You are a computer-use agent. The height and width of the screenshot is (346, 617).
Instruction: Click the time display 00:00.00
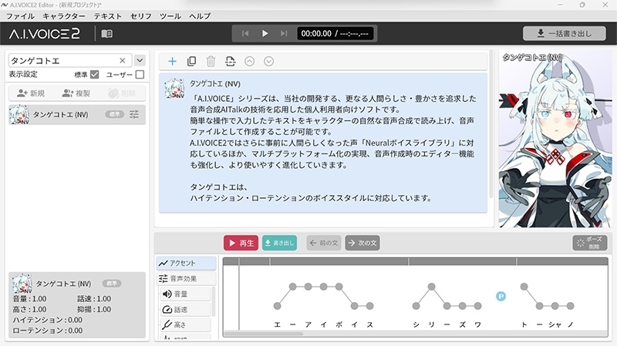(x=316, y=34)
